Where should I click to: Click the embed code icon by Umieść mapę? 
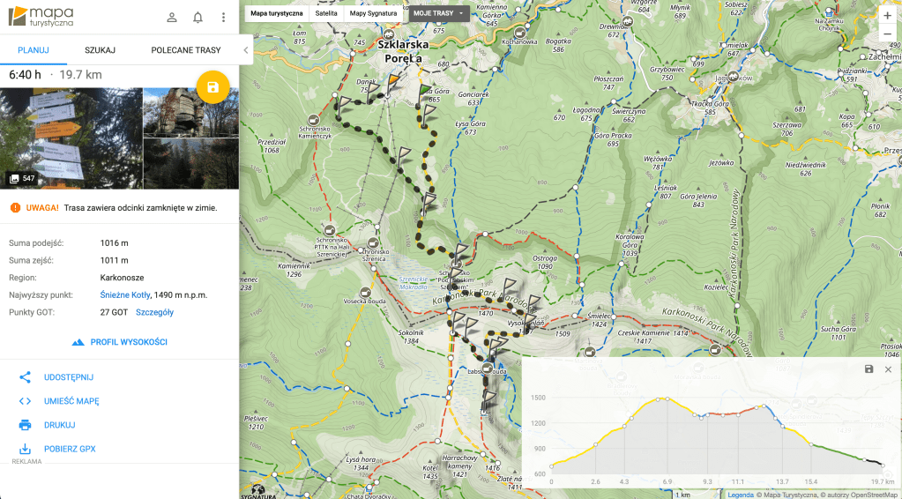tap(26, 401)
